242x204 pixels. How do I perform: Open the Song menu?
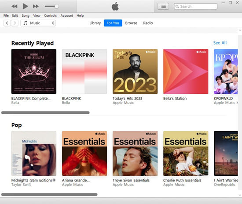coord(26,15)
